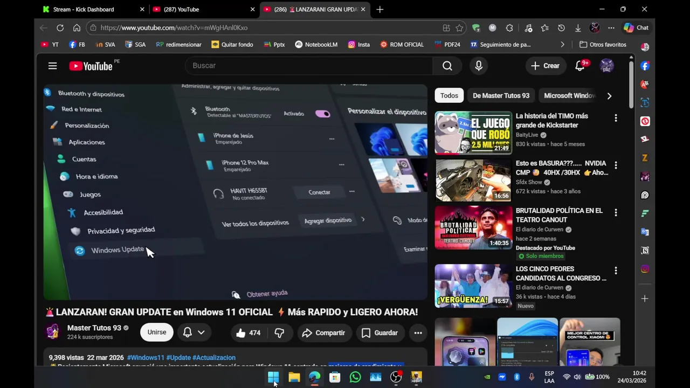This screenshot has width=690, height=388.
Task: Expand channel notification bell dropdown
Action: (x=194, y=332)
